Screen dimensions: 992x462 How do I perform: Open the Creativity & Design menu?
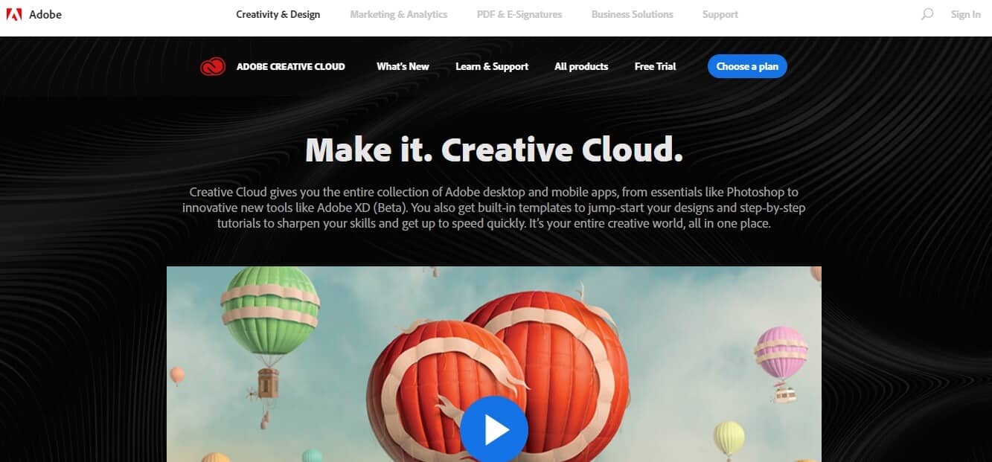click(278, 14)
